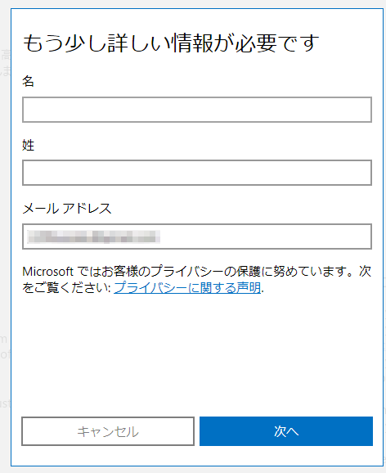The image size is (386, 473).
Task: View Microsoft's privacy statement via the blue link
Action: [187, 287]
